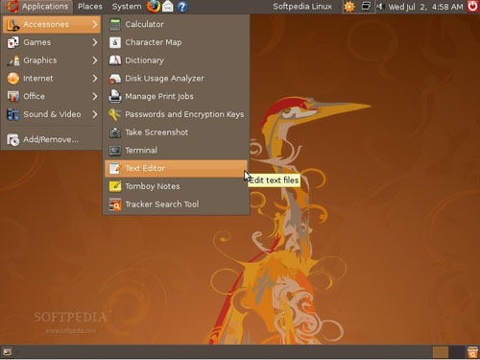Click the Add/Remove package icon
This screenshot has width=480, height=360.
[x=13, y=139]
